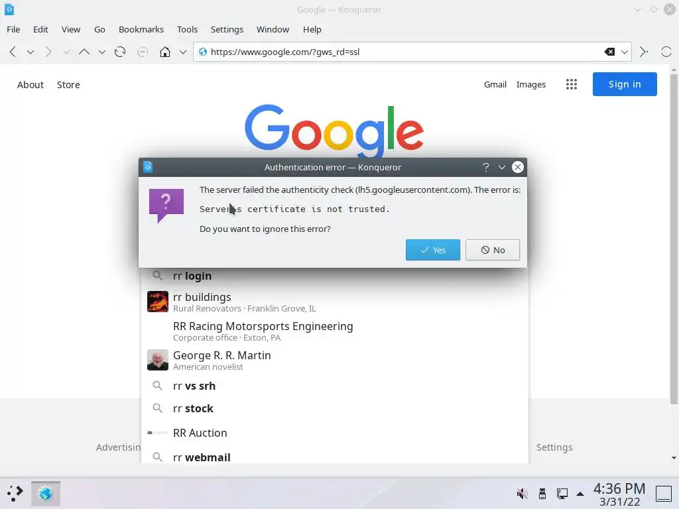
Task: Click the dialog's question mark help icon
Action: click(x=486, y=167)
